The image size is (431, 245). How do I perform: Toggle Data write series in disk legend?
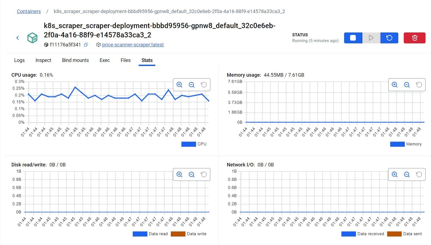(x=178, y=234)
